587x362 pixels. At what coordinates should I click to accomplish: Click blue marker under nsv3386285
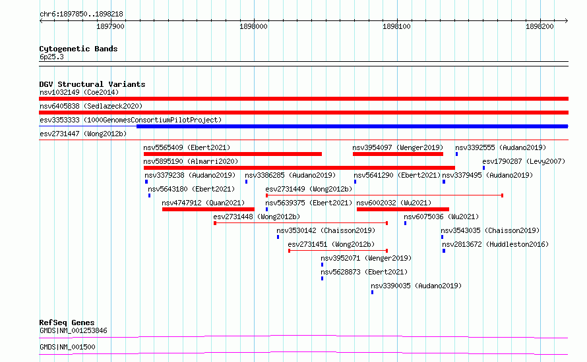[x=246, y=182]
